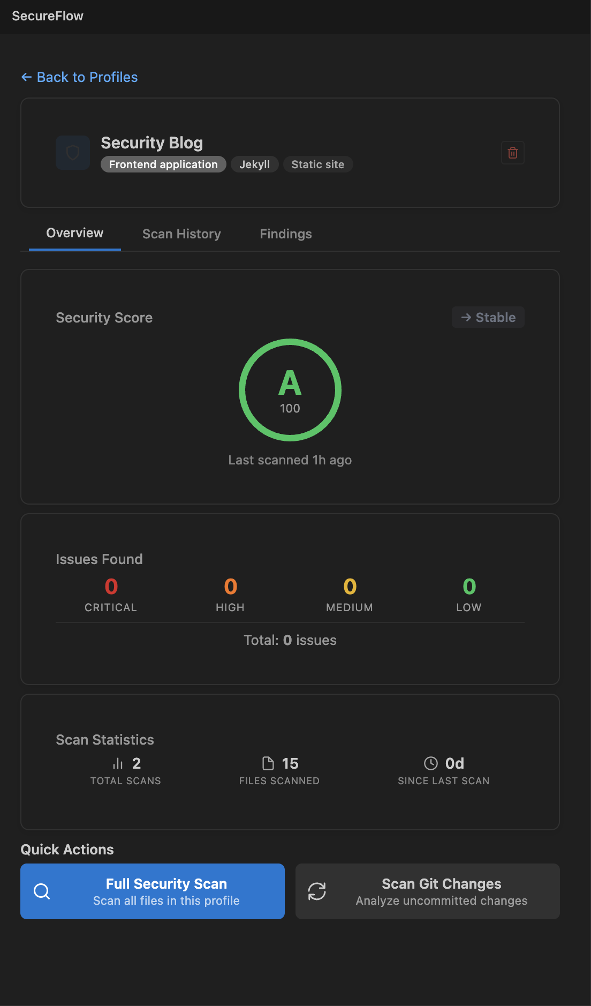The image size is (591, 1006).
Task: Click the red trash delete profile icon
Action: click(x=512, y=153)
